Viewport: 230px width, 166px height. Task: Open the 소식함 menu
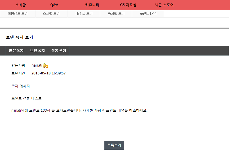21,5
